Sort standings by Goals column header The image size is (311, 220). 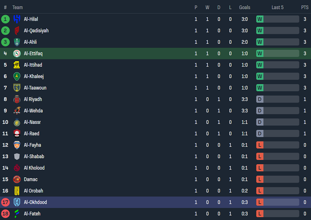(x=244, y=7)
